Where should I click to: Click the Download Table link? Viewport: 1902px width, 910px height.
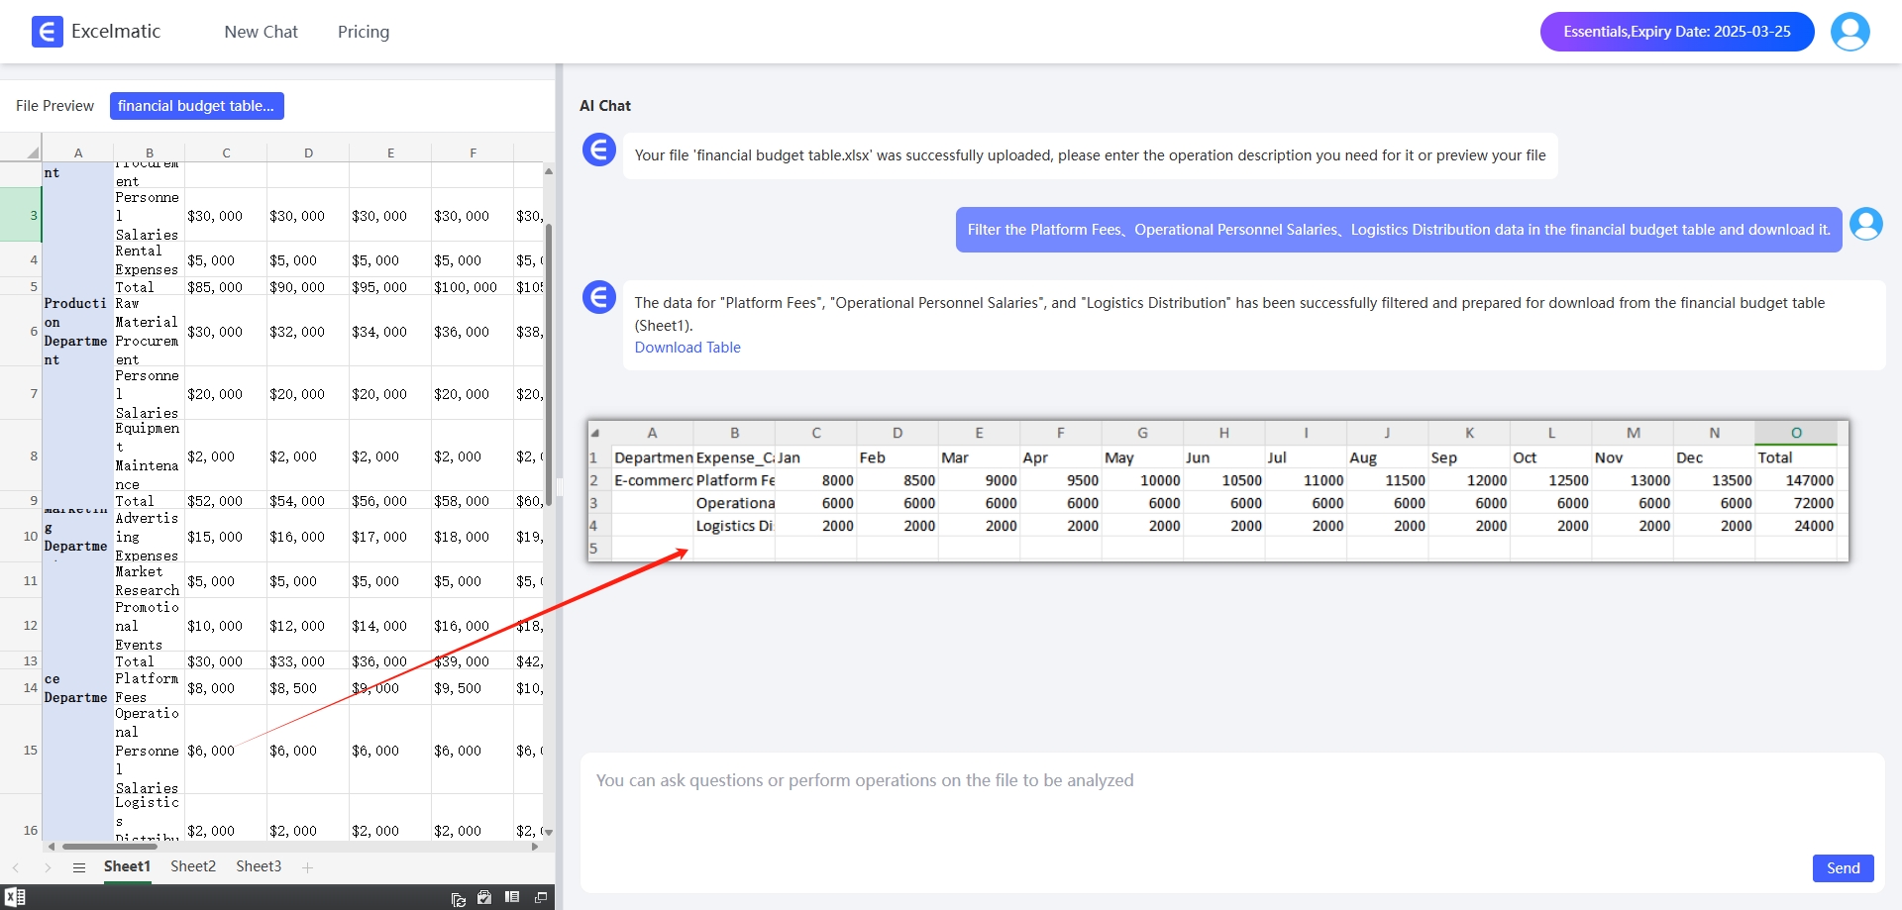point(687,348)
